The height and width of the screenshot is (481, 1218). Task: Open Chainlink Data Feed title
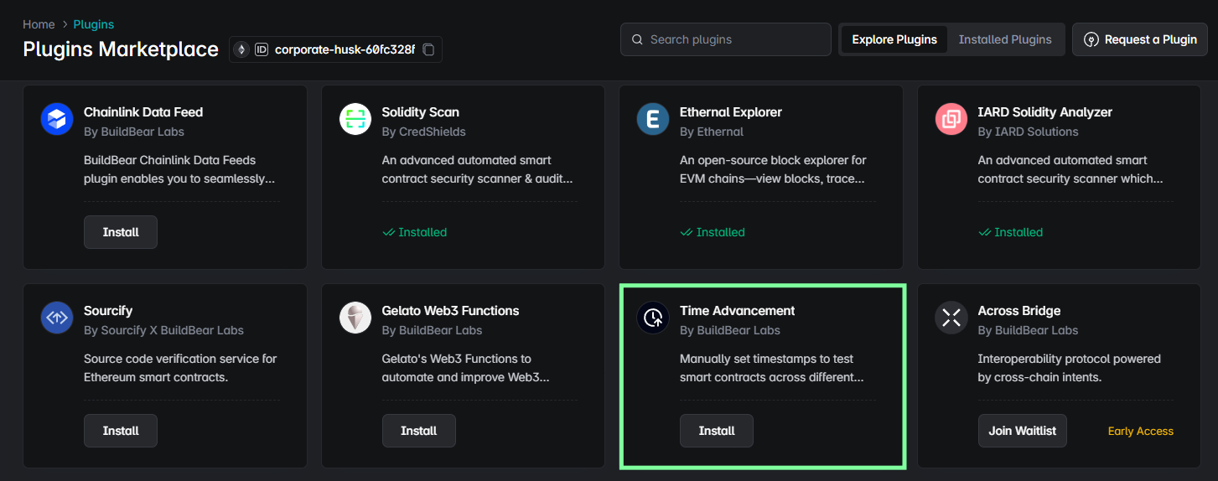click(x=143, y=111)
